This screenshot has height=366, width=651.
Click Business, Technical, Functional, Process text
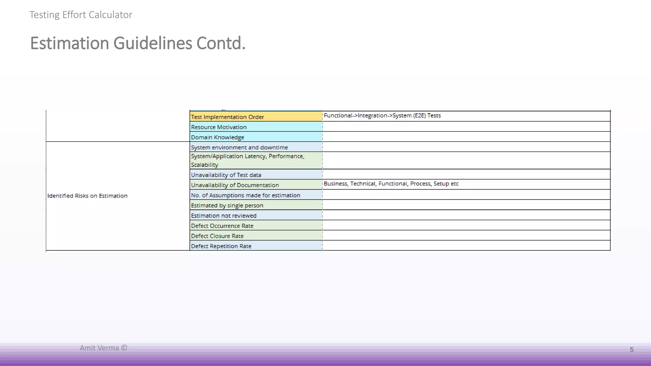point(391,184)
